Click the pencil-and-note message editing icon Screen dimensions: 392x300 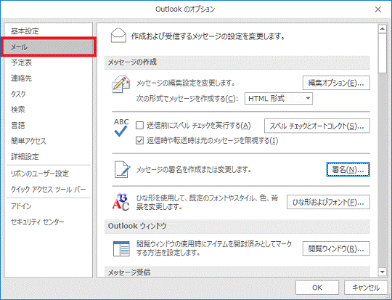[121, 84]
